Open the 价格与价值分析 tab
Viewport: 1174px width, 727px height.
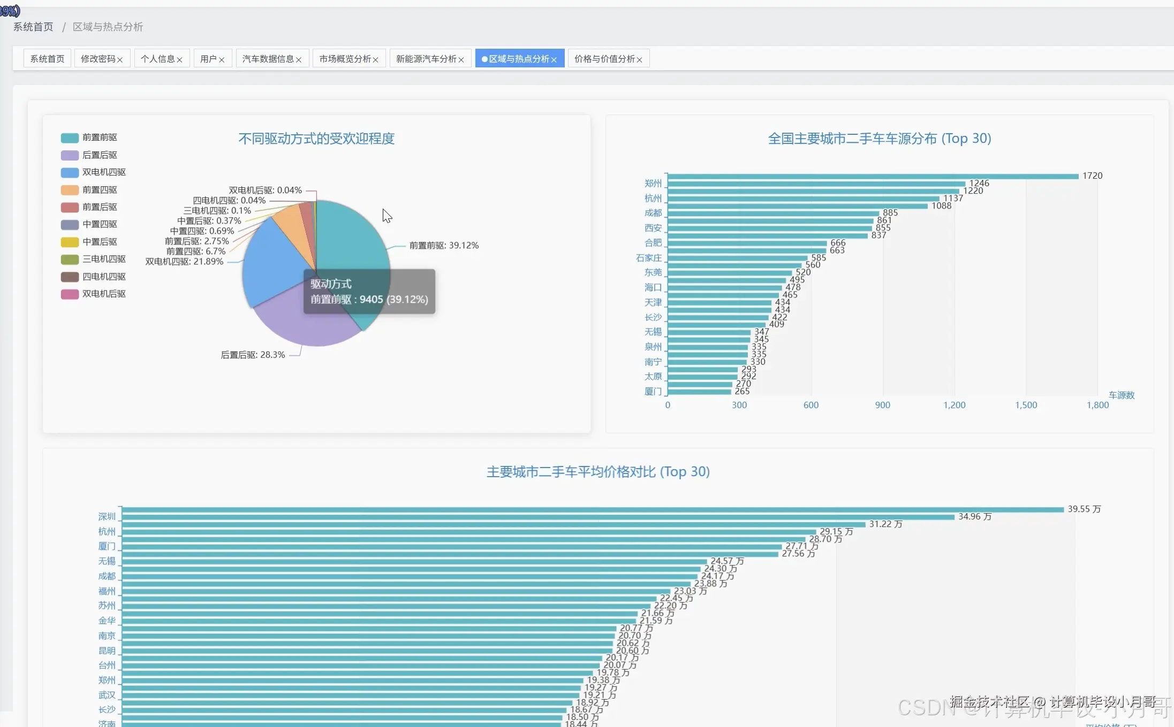tap(604, 59)
